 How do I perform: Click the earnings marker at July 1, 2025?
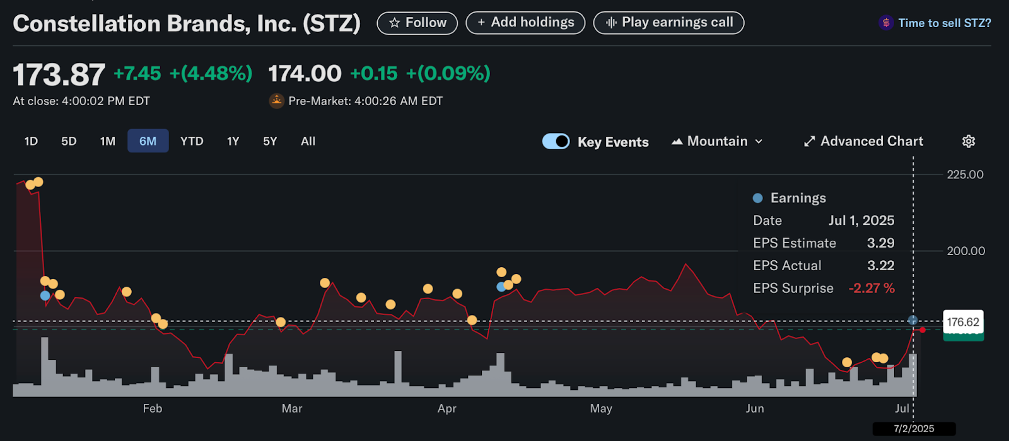pyautogui.click(x=913, y=320)
